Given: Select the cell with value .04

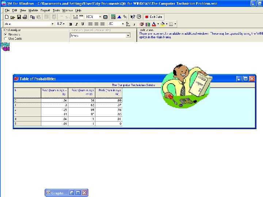Looking at the screenshot, I should [54, 119].
